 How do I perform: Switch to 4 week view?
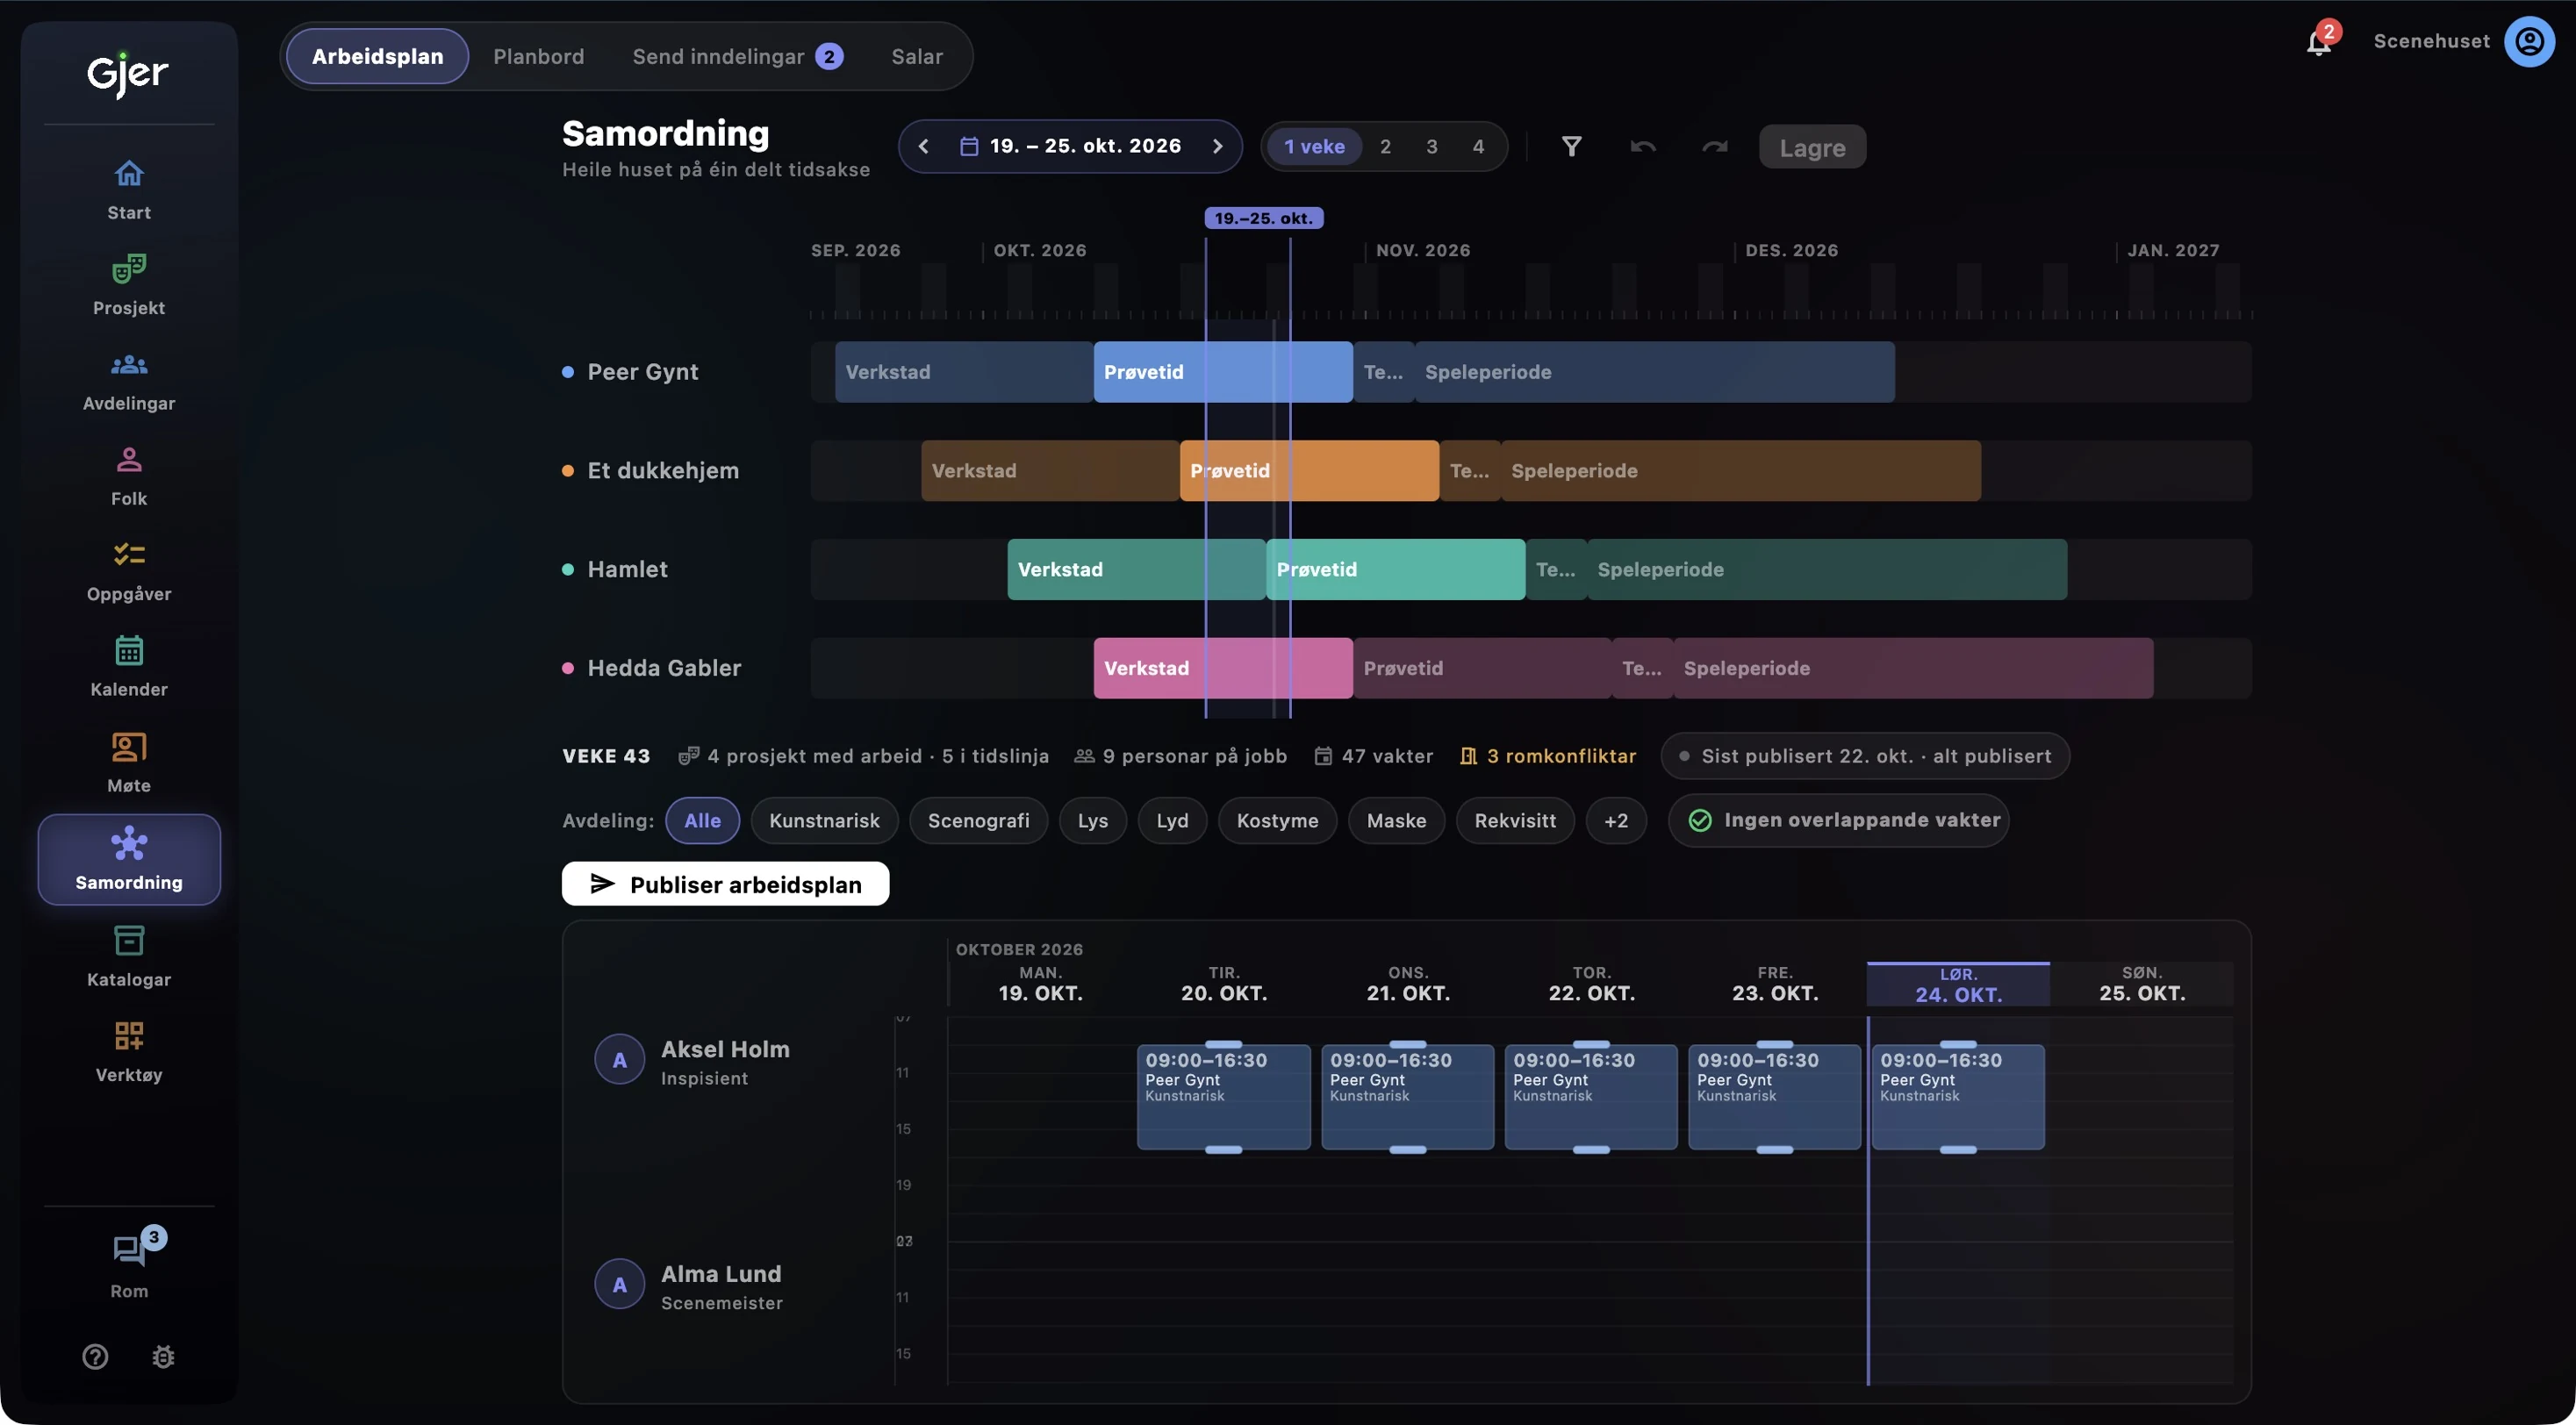coord(1478,146)
